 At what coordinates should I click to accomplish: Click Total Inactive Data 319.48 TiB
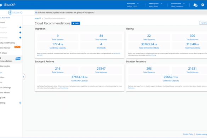192,44
